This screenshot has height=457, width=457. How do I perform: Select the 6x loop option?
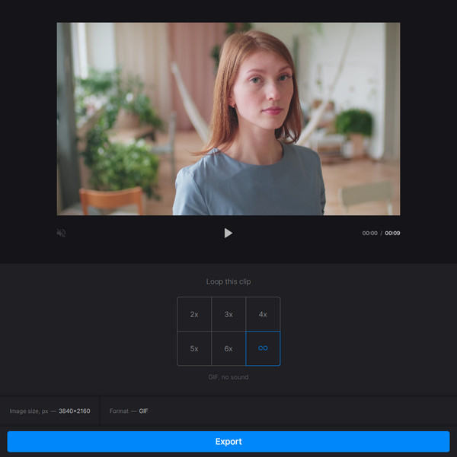228,348
